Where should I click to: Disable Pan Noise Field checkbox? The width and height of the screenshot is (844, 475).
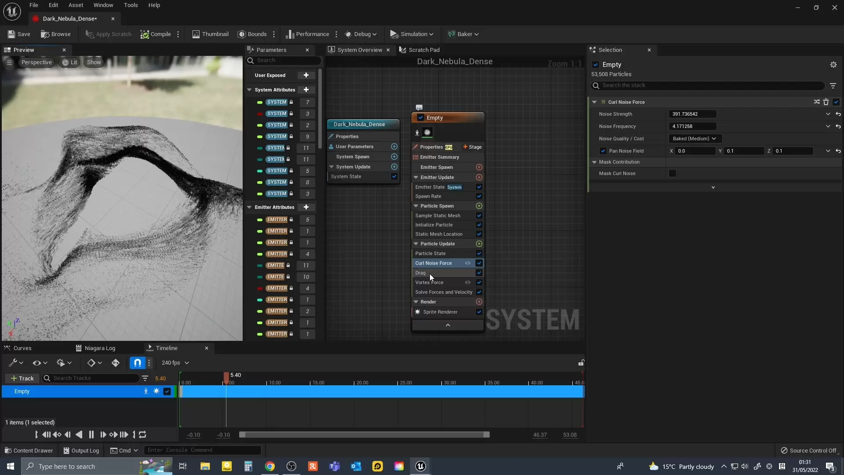[603, 151]
